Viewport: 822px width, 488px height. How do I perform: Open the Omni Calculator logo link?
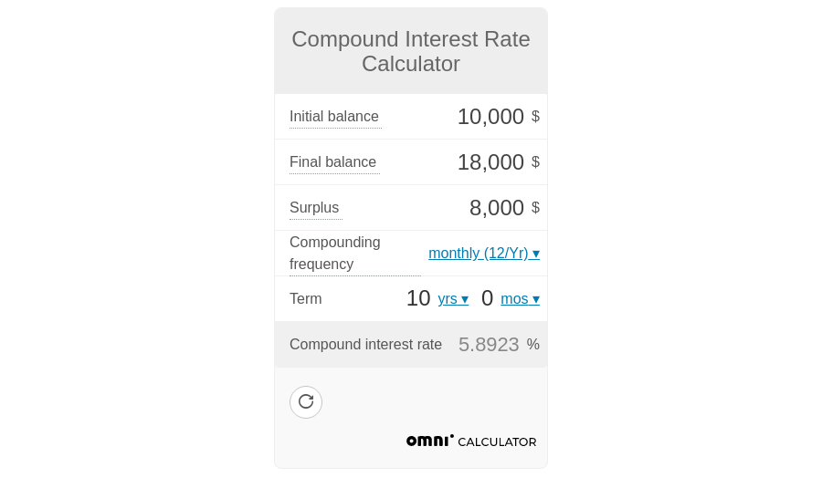pyautogui.click(x=471, y=441)
